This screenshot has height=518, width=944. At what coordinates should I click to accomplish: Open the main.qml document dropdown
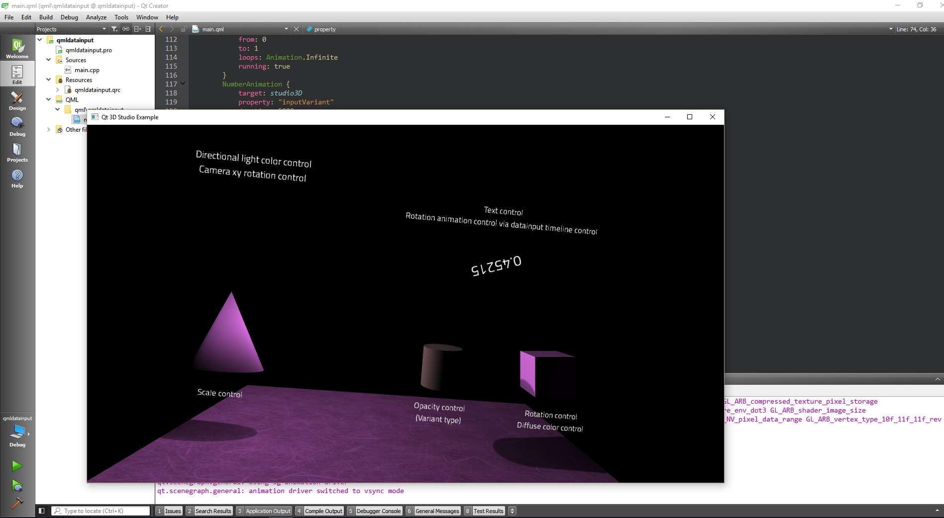pyautogui.click(x=286, y=29)
